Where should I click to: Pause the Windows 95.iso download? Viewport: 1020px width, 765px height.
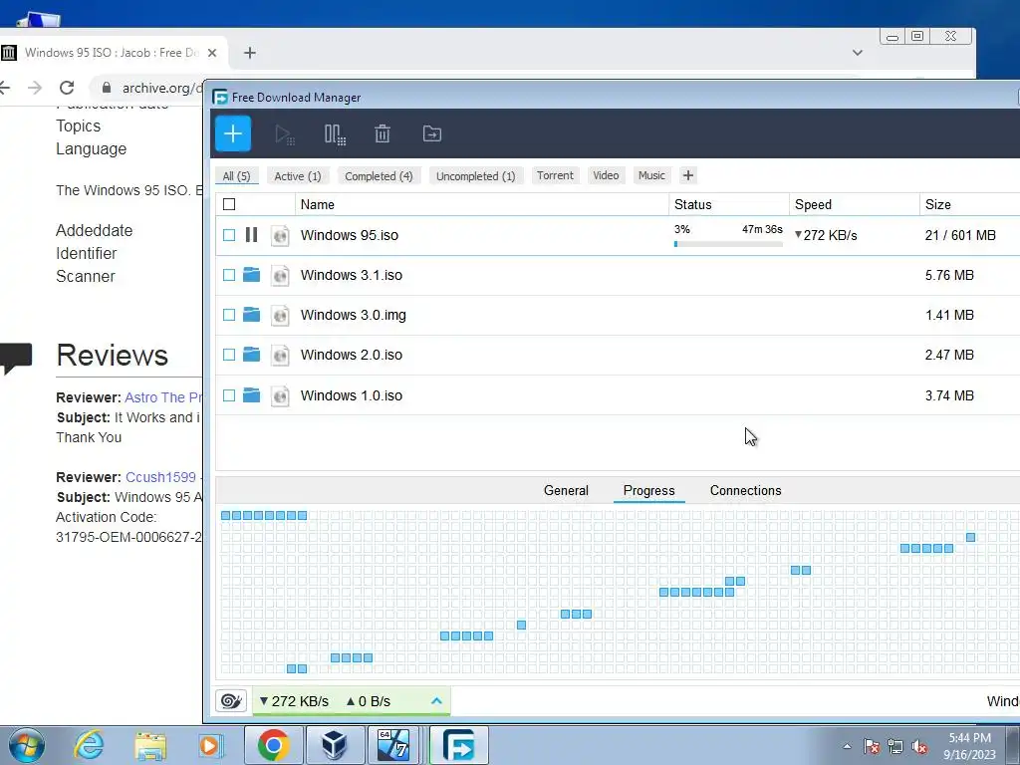(252, 235)
